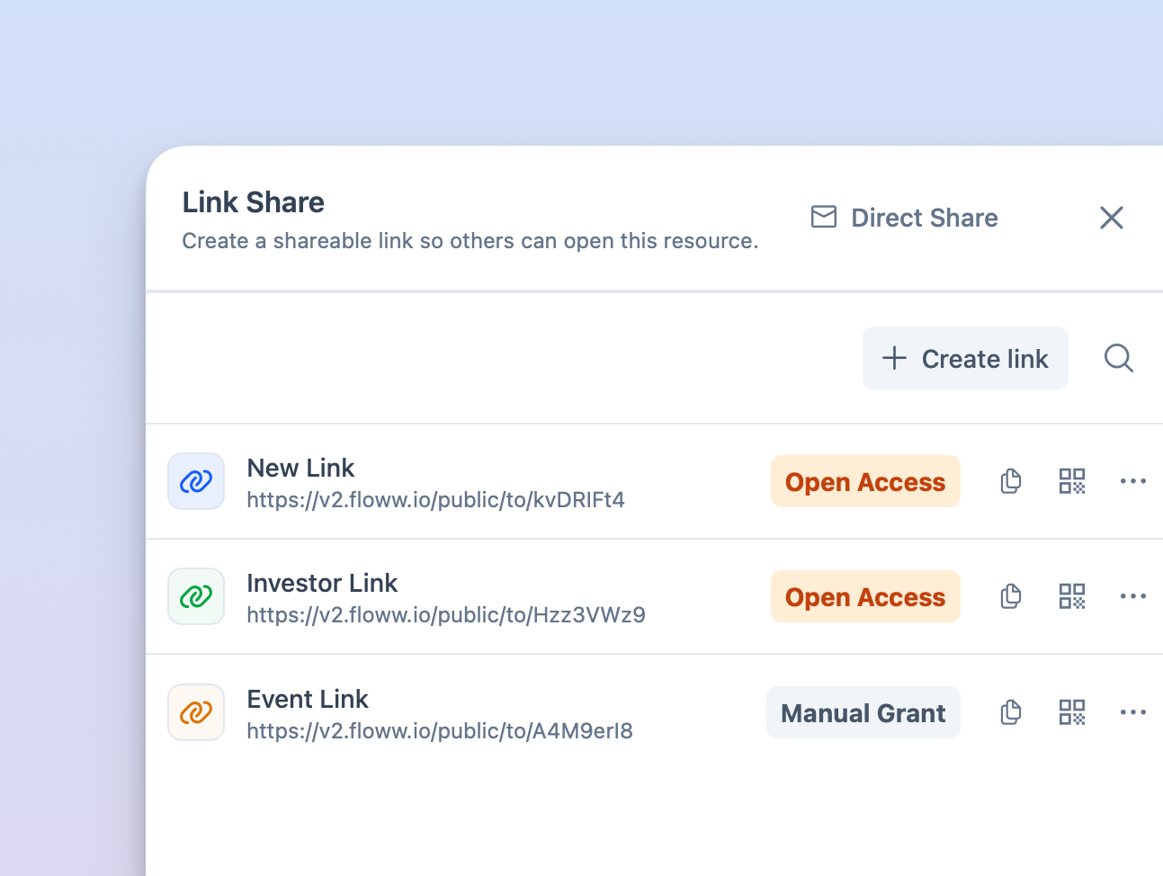The image size is (1163, 876).
Task: Switch to Direct Share
Action: (x=905, y=218)
